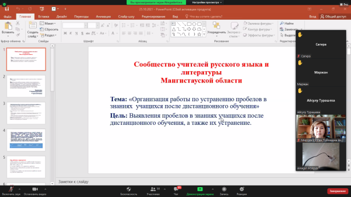Click the Sign in (Вход) link
The image size is (351, 197).
tap(313, 16)
